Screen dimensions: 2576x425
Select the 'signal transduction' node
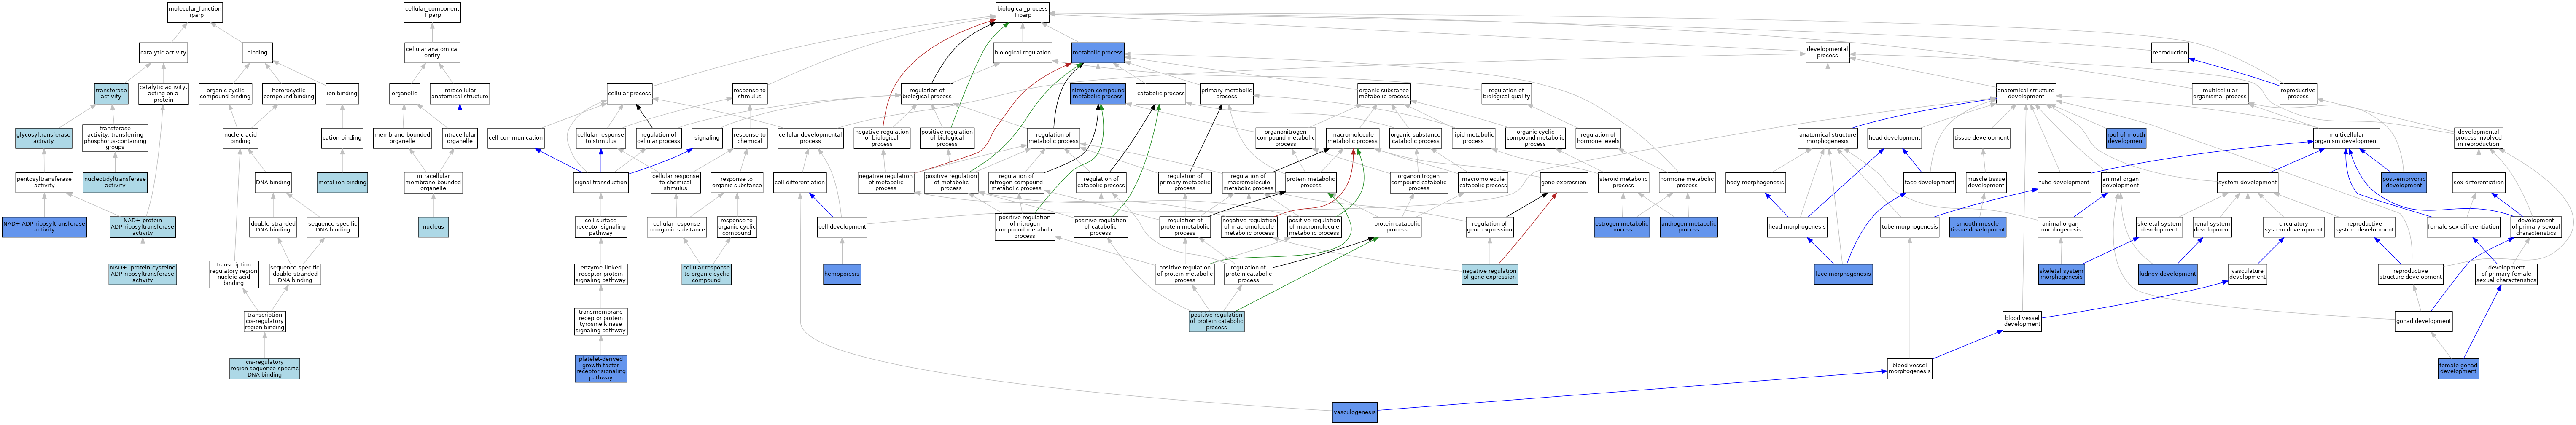coord(601,182)
